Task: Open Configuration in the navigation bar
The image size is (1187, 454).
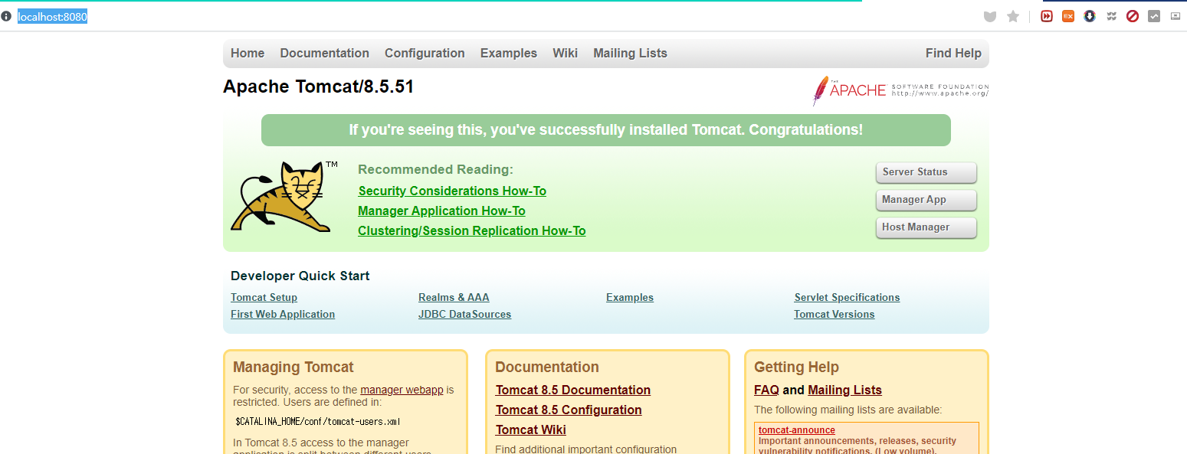Action: [425, 54]
